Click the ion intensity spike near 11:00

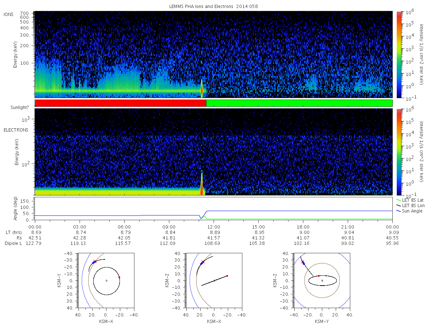(202, 89)
